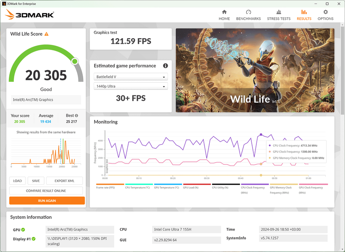Viewport: 345px width, 252px height.
Task: Switch to the STRESS TESTS tab label
Action: (x=279, y=19)
